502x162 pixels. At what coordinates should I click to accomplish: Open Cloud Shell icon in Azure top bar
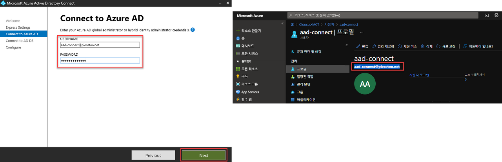pyautogui.click(x=487, y=15)
